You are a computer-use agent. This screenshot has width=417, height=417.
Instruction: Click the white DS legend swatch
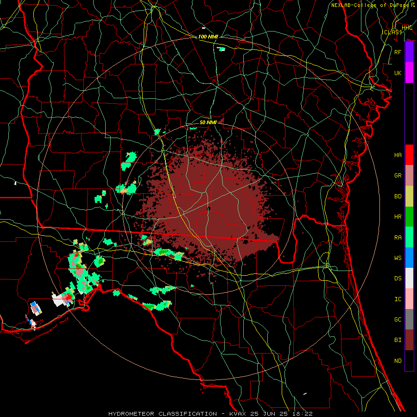point(409,278)
